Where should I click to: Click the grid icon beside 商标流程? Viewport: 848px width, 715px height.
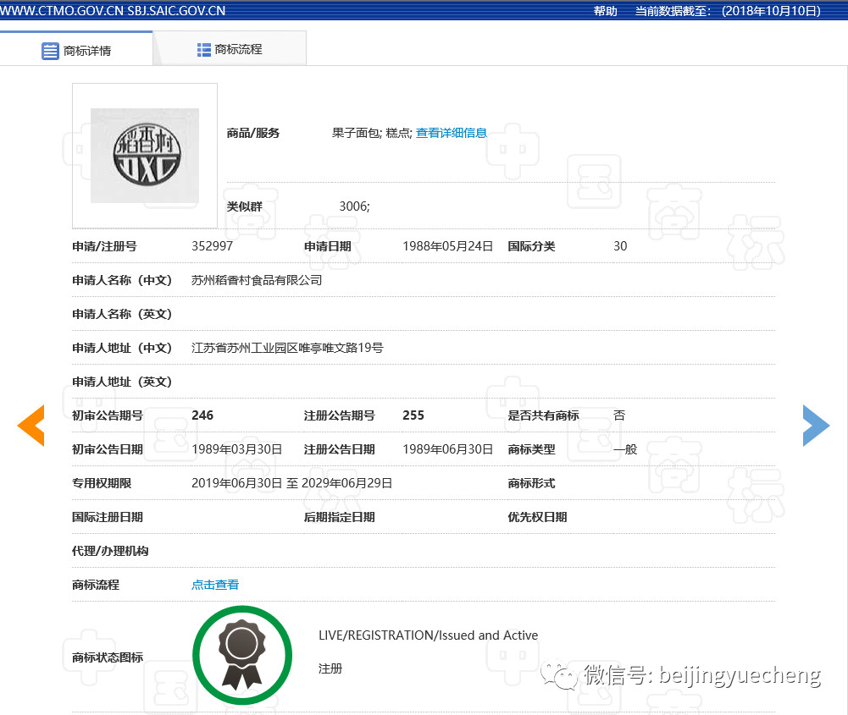click(x=204, y=50)
